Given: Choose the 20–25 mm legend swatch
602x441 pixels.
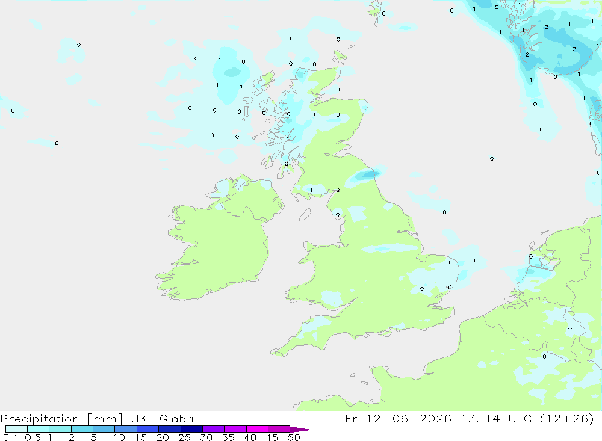Looking at the screenshot, I should point(170,429).
